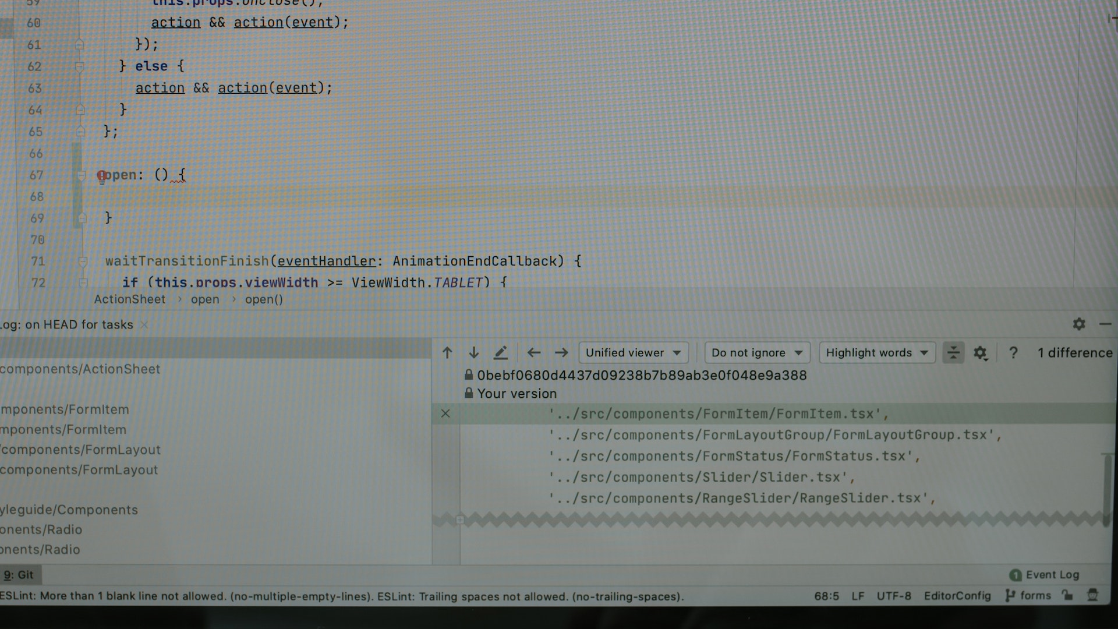Toggle read-only lock icon in status bar
Image resolution: width=1118 pixels, height=629 pixels.
[x=1067, y=595]
